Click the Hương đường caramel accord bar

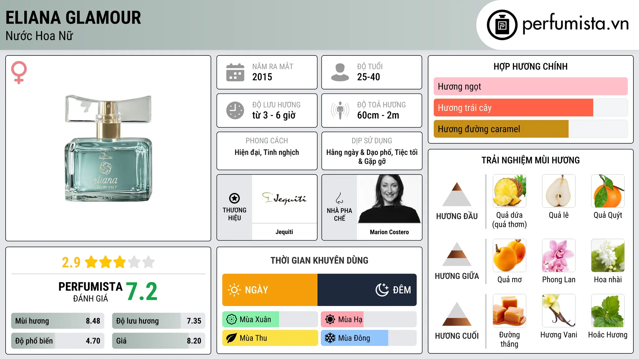530,129
